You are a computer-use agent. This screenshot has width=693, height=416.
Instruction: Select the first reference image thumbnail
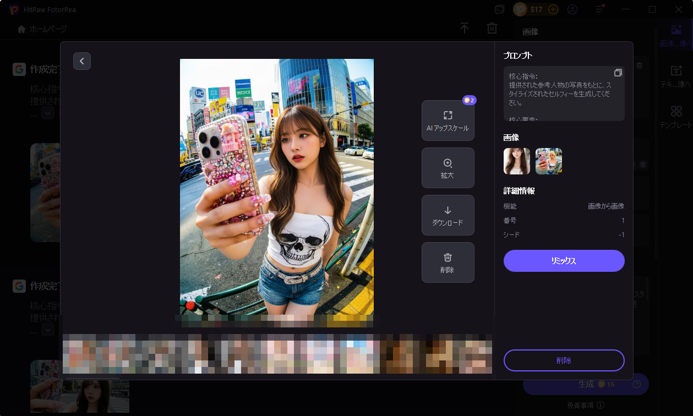(x=517, y=161)
